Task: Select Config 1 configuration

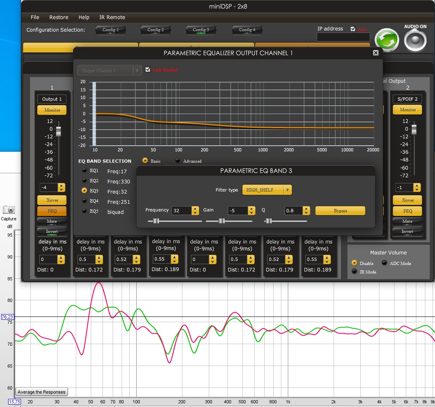Action: pyautogui.click(x=110, y=30)
